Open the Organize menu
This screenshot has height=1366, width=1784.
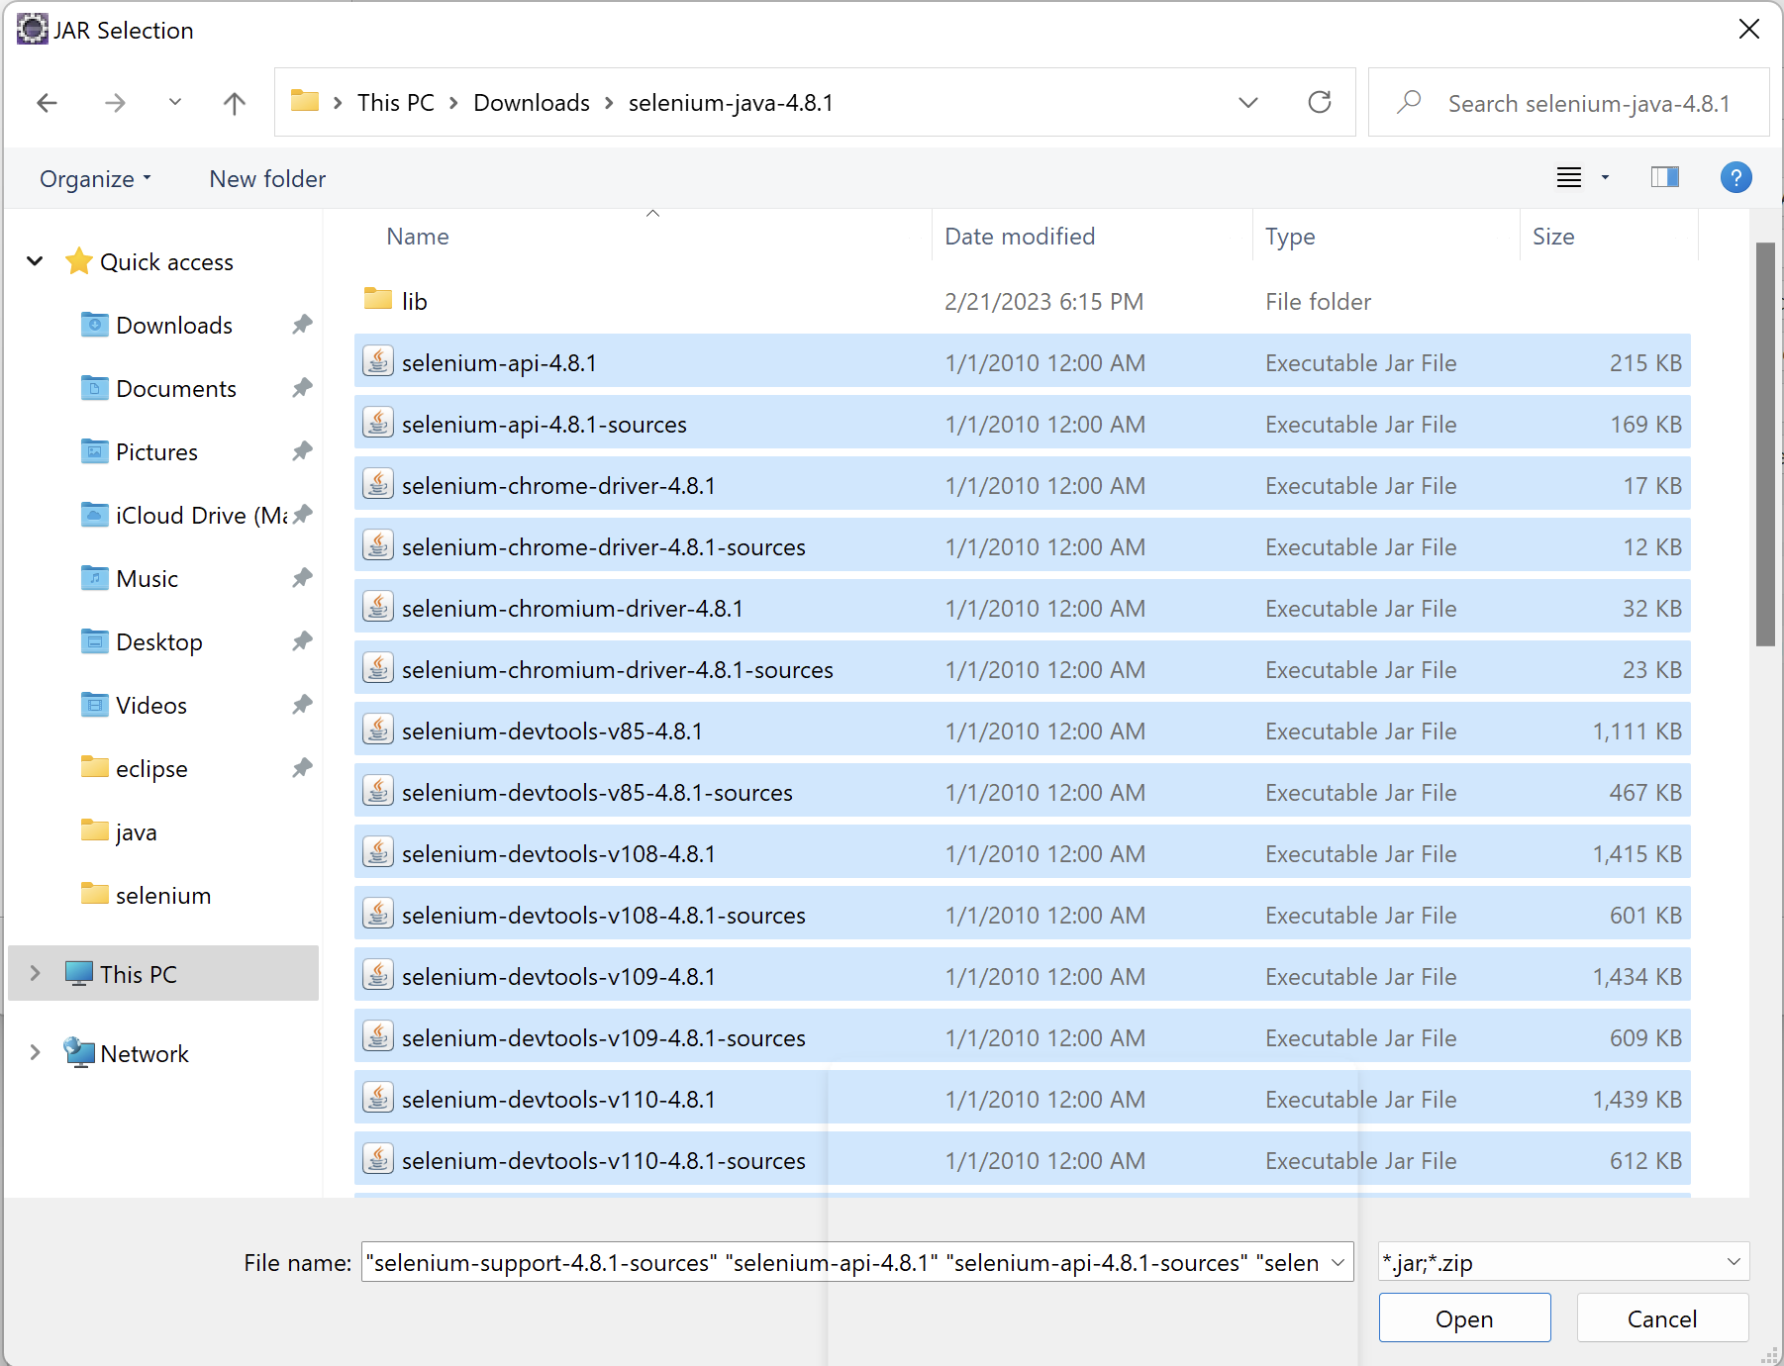(x=95, y=179)
